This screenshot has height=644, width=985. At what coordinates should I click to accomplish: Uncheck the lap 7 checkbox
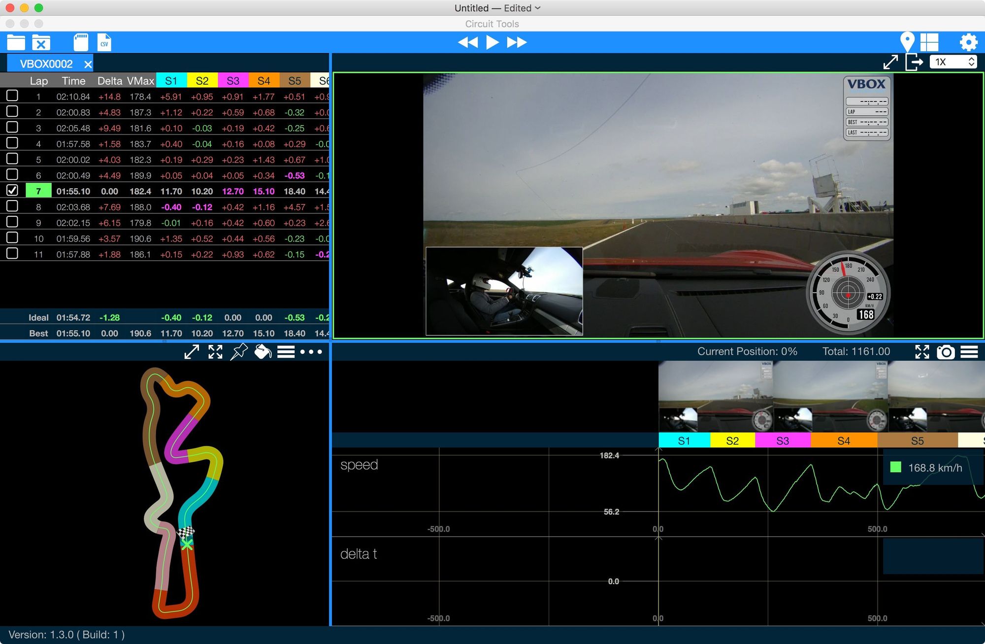tap(12, 191)
